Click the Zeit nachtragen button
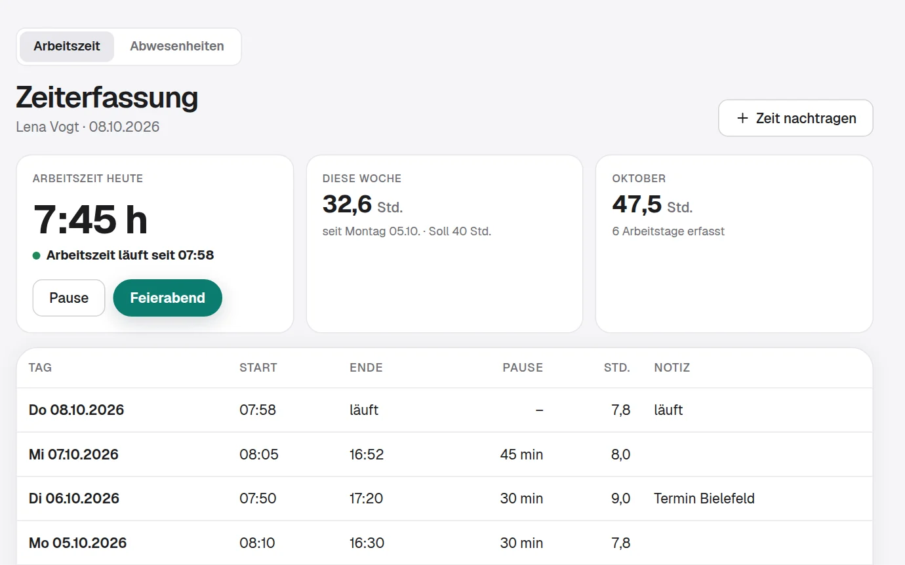 [x=795, y=118]
